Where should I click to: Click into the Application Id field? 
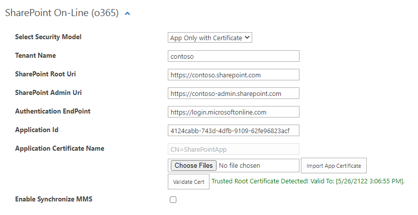pyautogui.click(x=234, y=131)
